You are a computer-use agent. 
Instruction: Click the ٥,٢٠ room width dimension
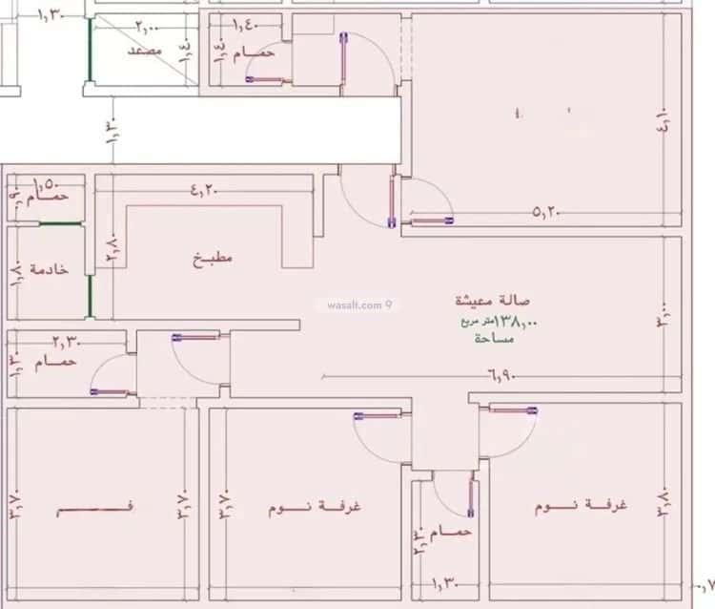(546, 212)
